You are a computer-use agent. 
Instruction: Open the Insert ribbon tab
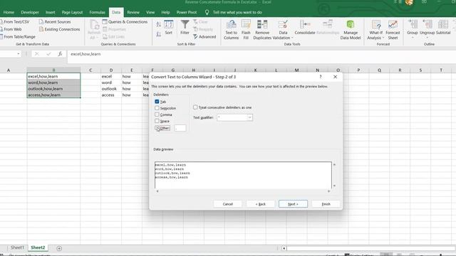coord(50,13)
